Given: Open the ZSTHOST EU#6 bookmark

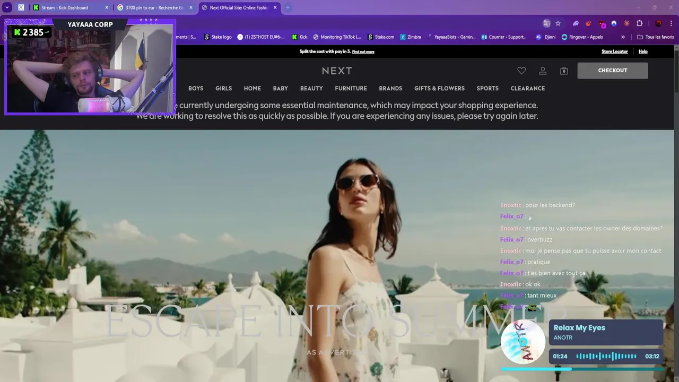Looking at the screenshot, I should [261, 37].
